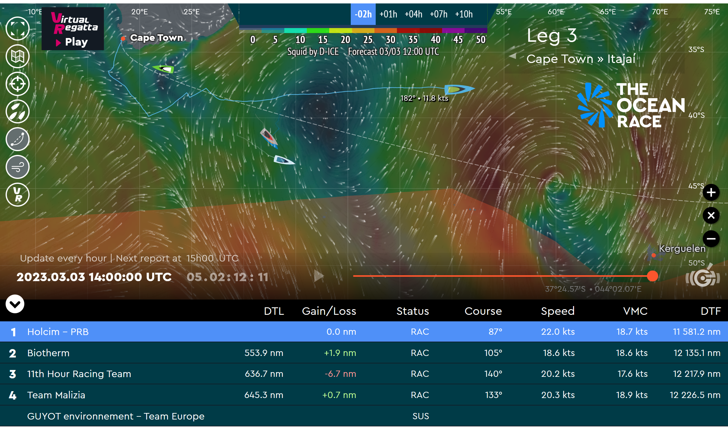Viewport: 728px width, 427px height.
Task: Click the 553.9 nm DTL value
Action: 264,353
